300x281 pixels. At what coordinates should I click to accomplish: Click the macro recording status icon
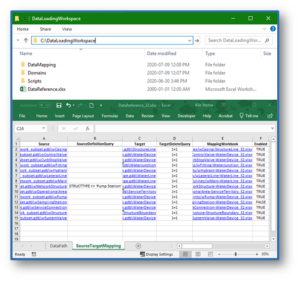click(34, 254)
